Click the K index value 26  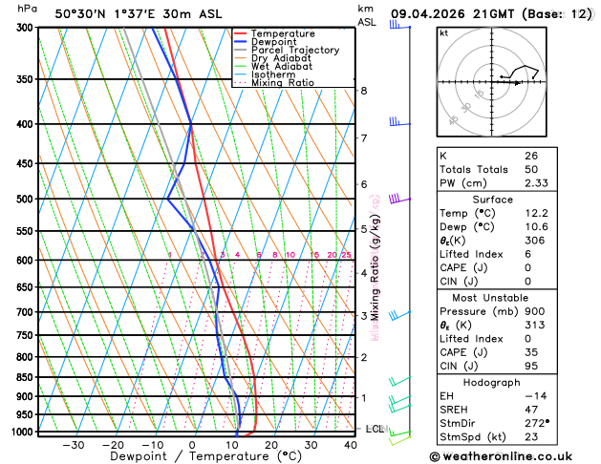[x=531, y=156]
